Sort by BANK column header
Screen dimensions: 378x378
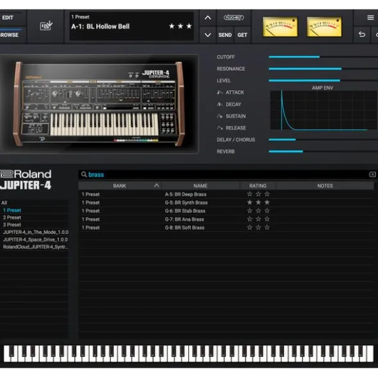tap(120, 185)
